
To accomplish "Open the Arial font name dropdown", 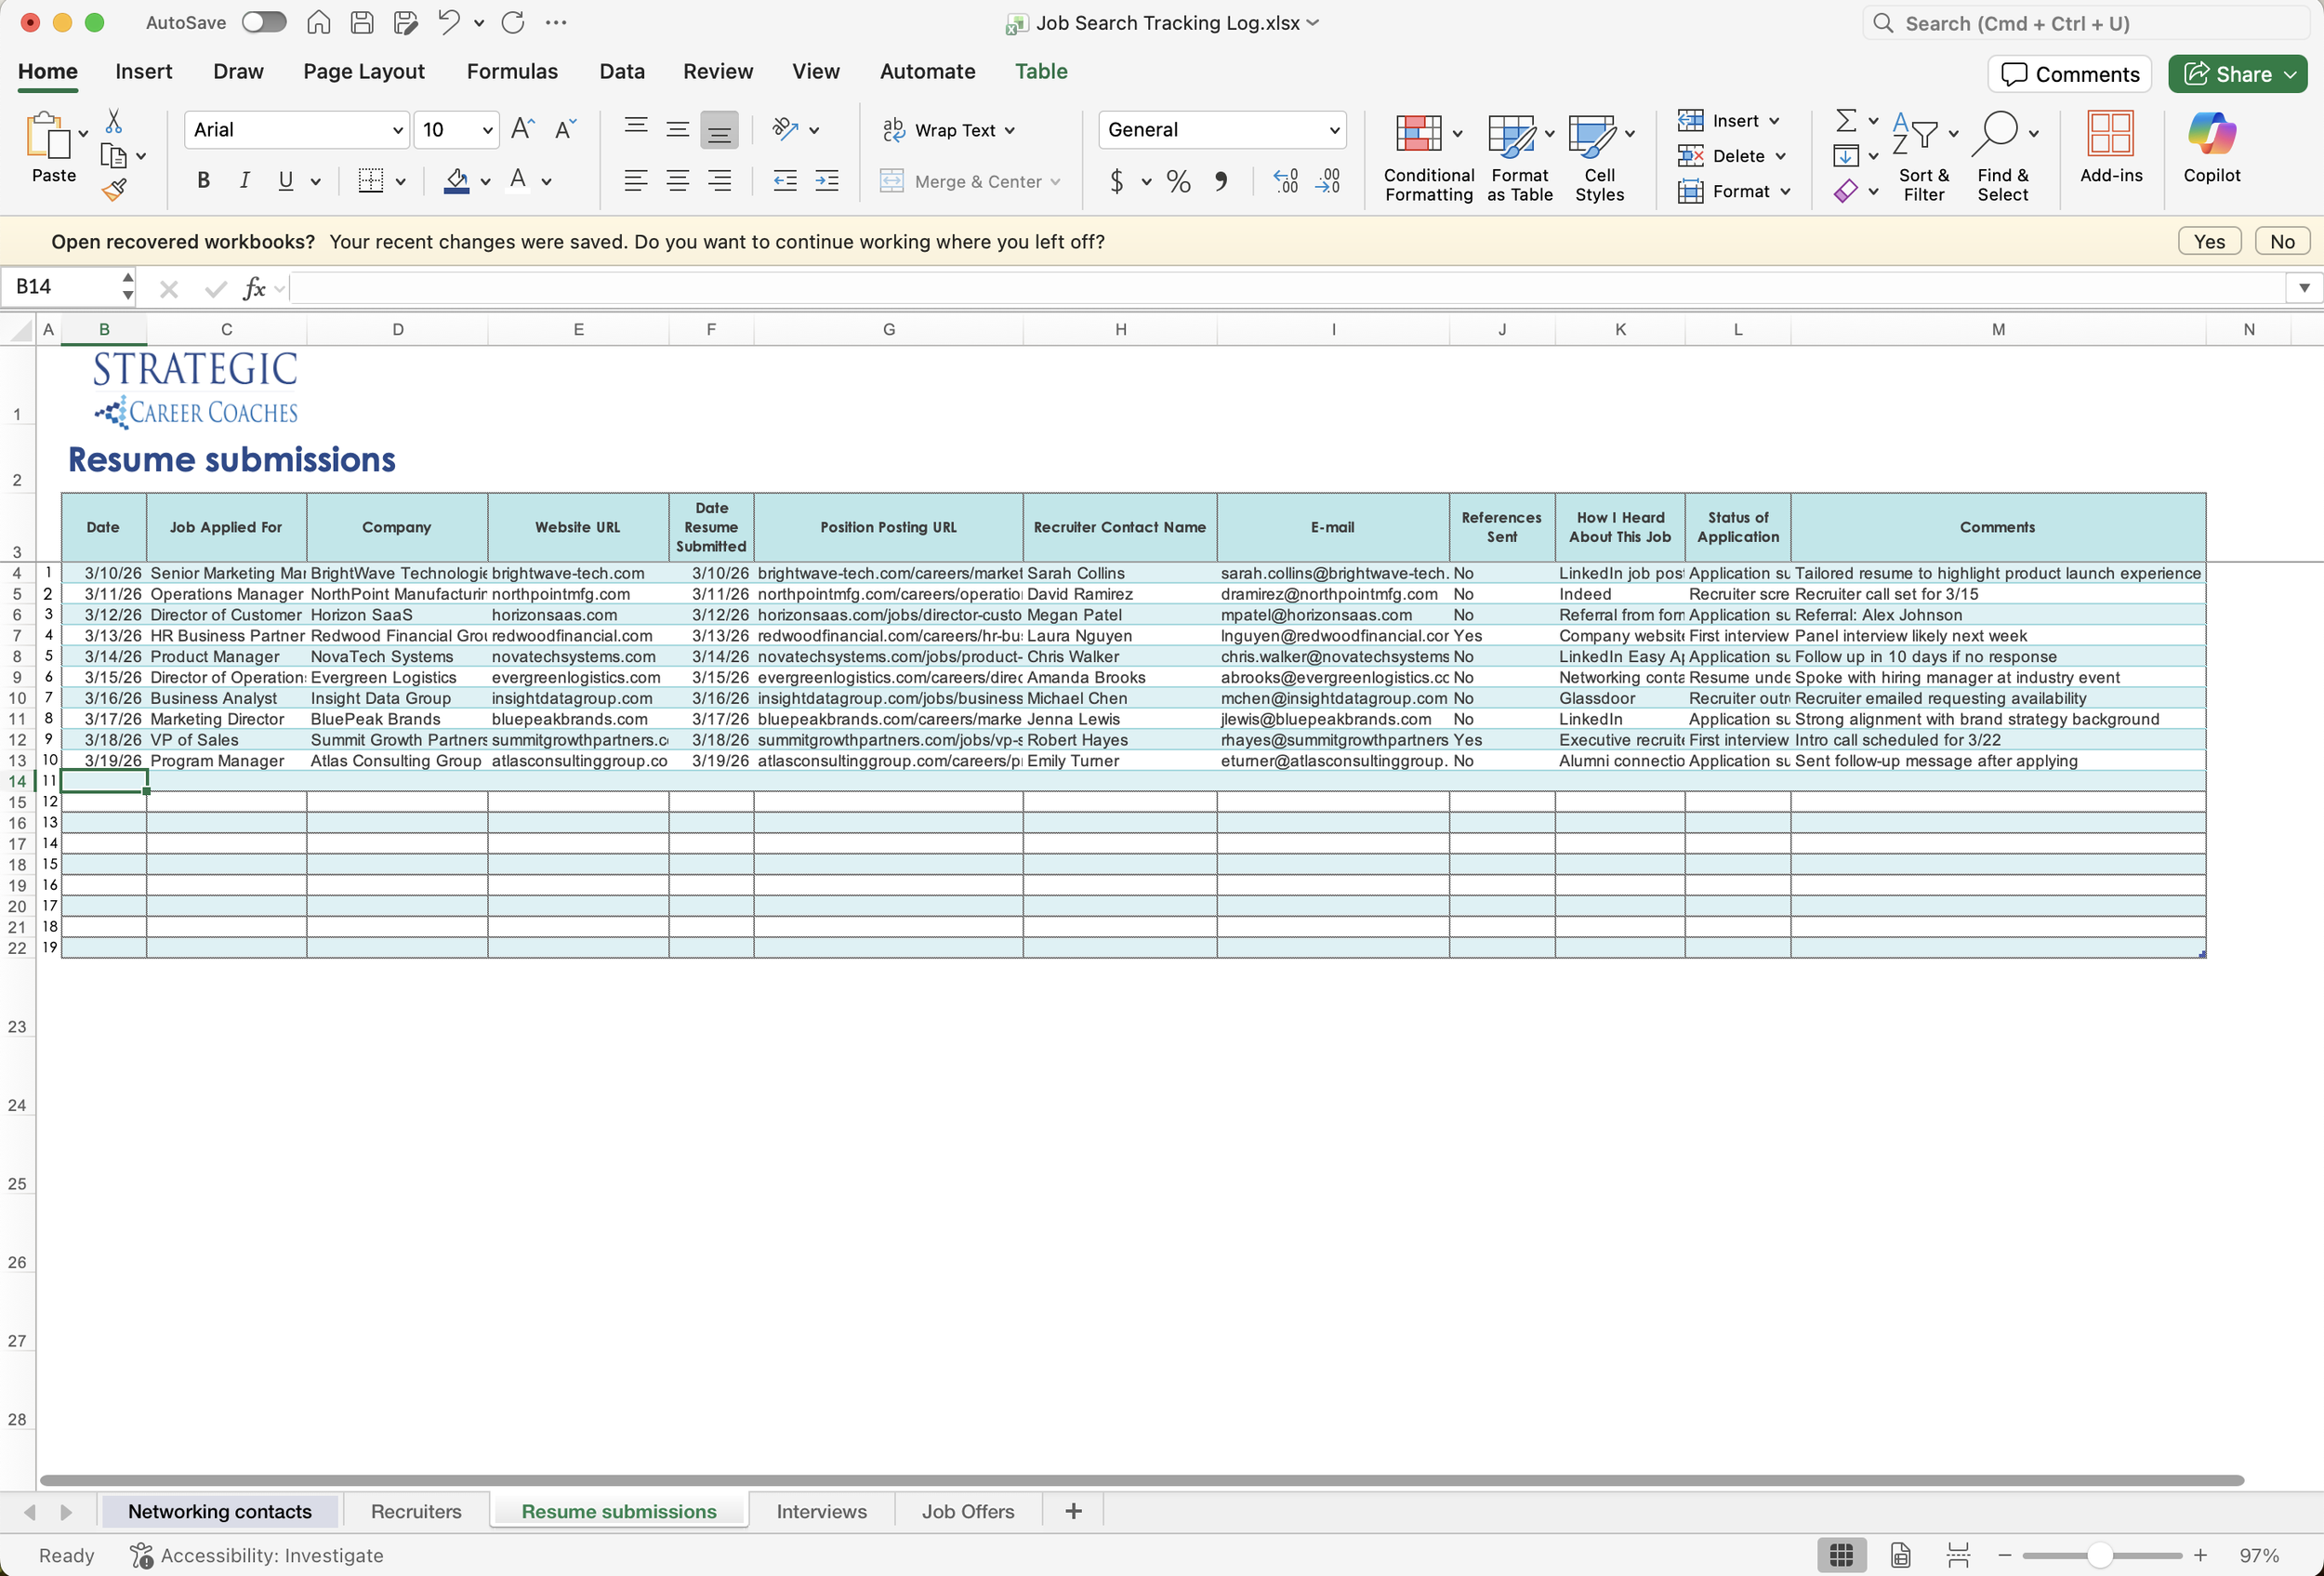I will [x=397, y=130].
